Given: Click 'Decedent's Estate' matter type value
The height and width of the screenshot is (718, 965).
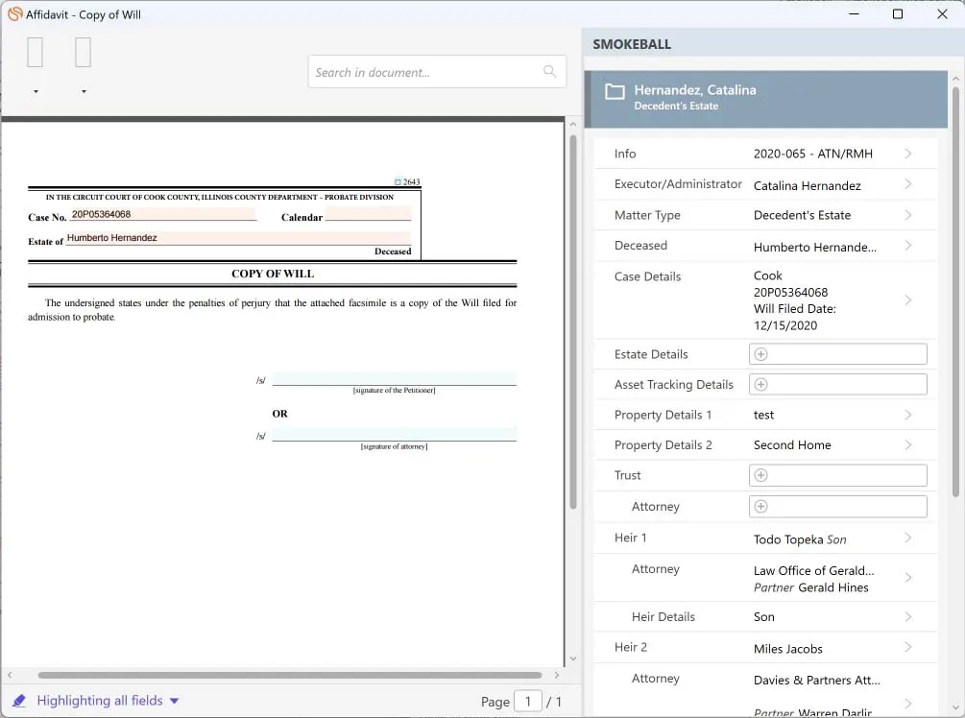Looking at the screenshot, I should click(x=802, y=215).
